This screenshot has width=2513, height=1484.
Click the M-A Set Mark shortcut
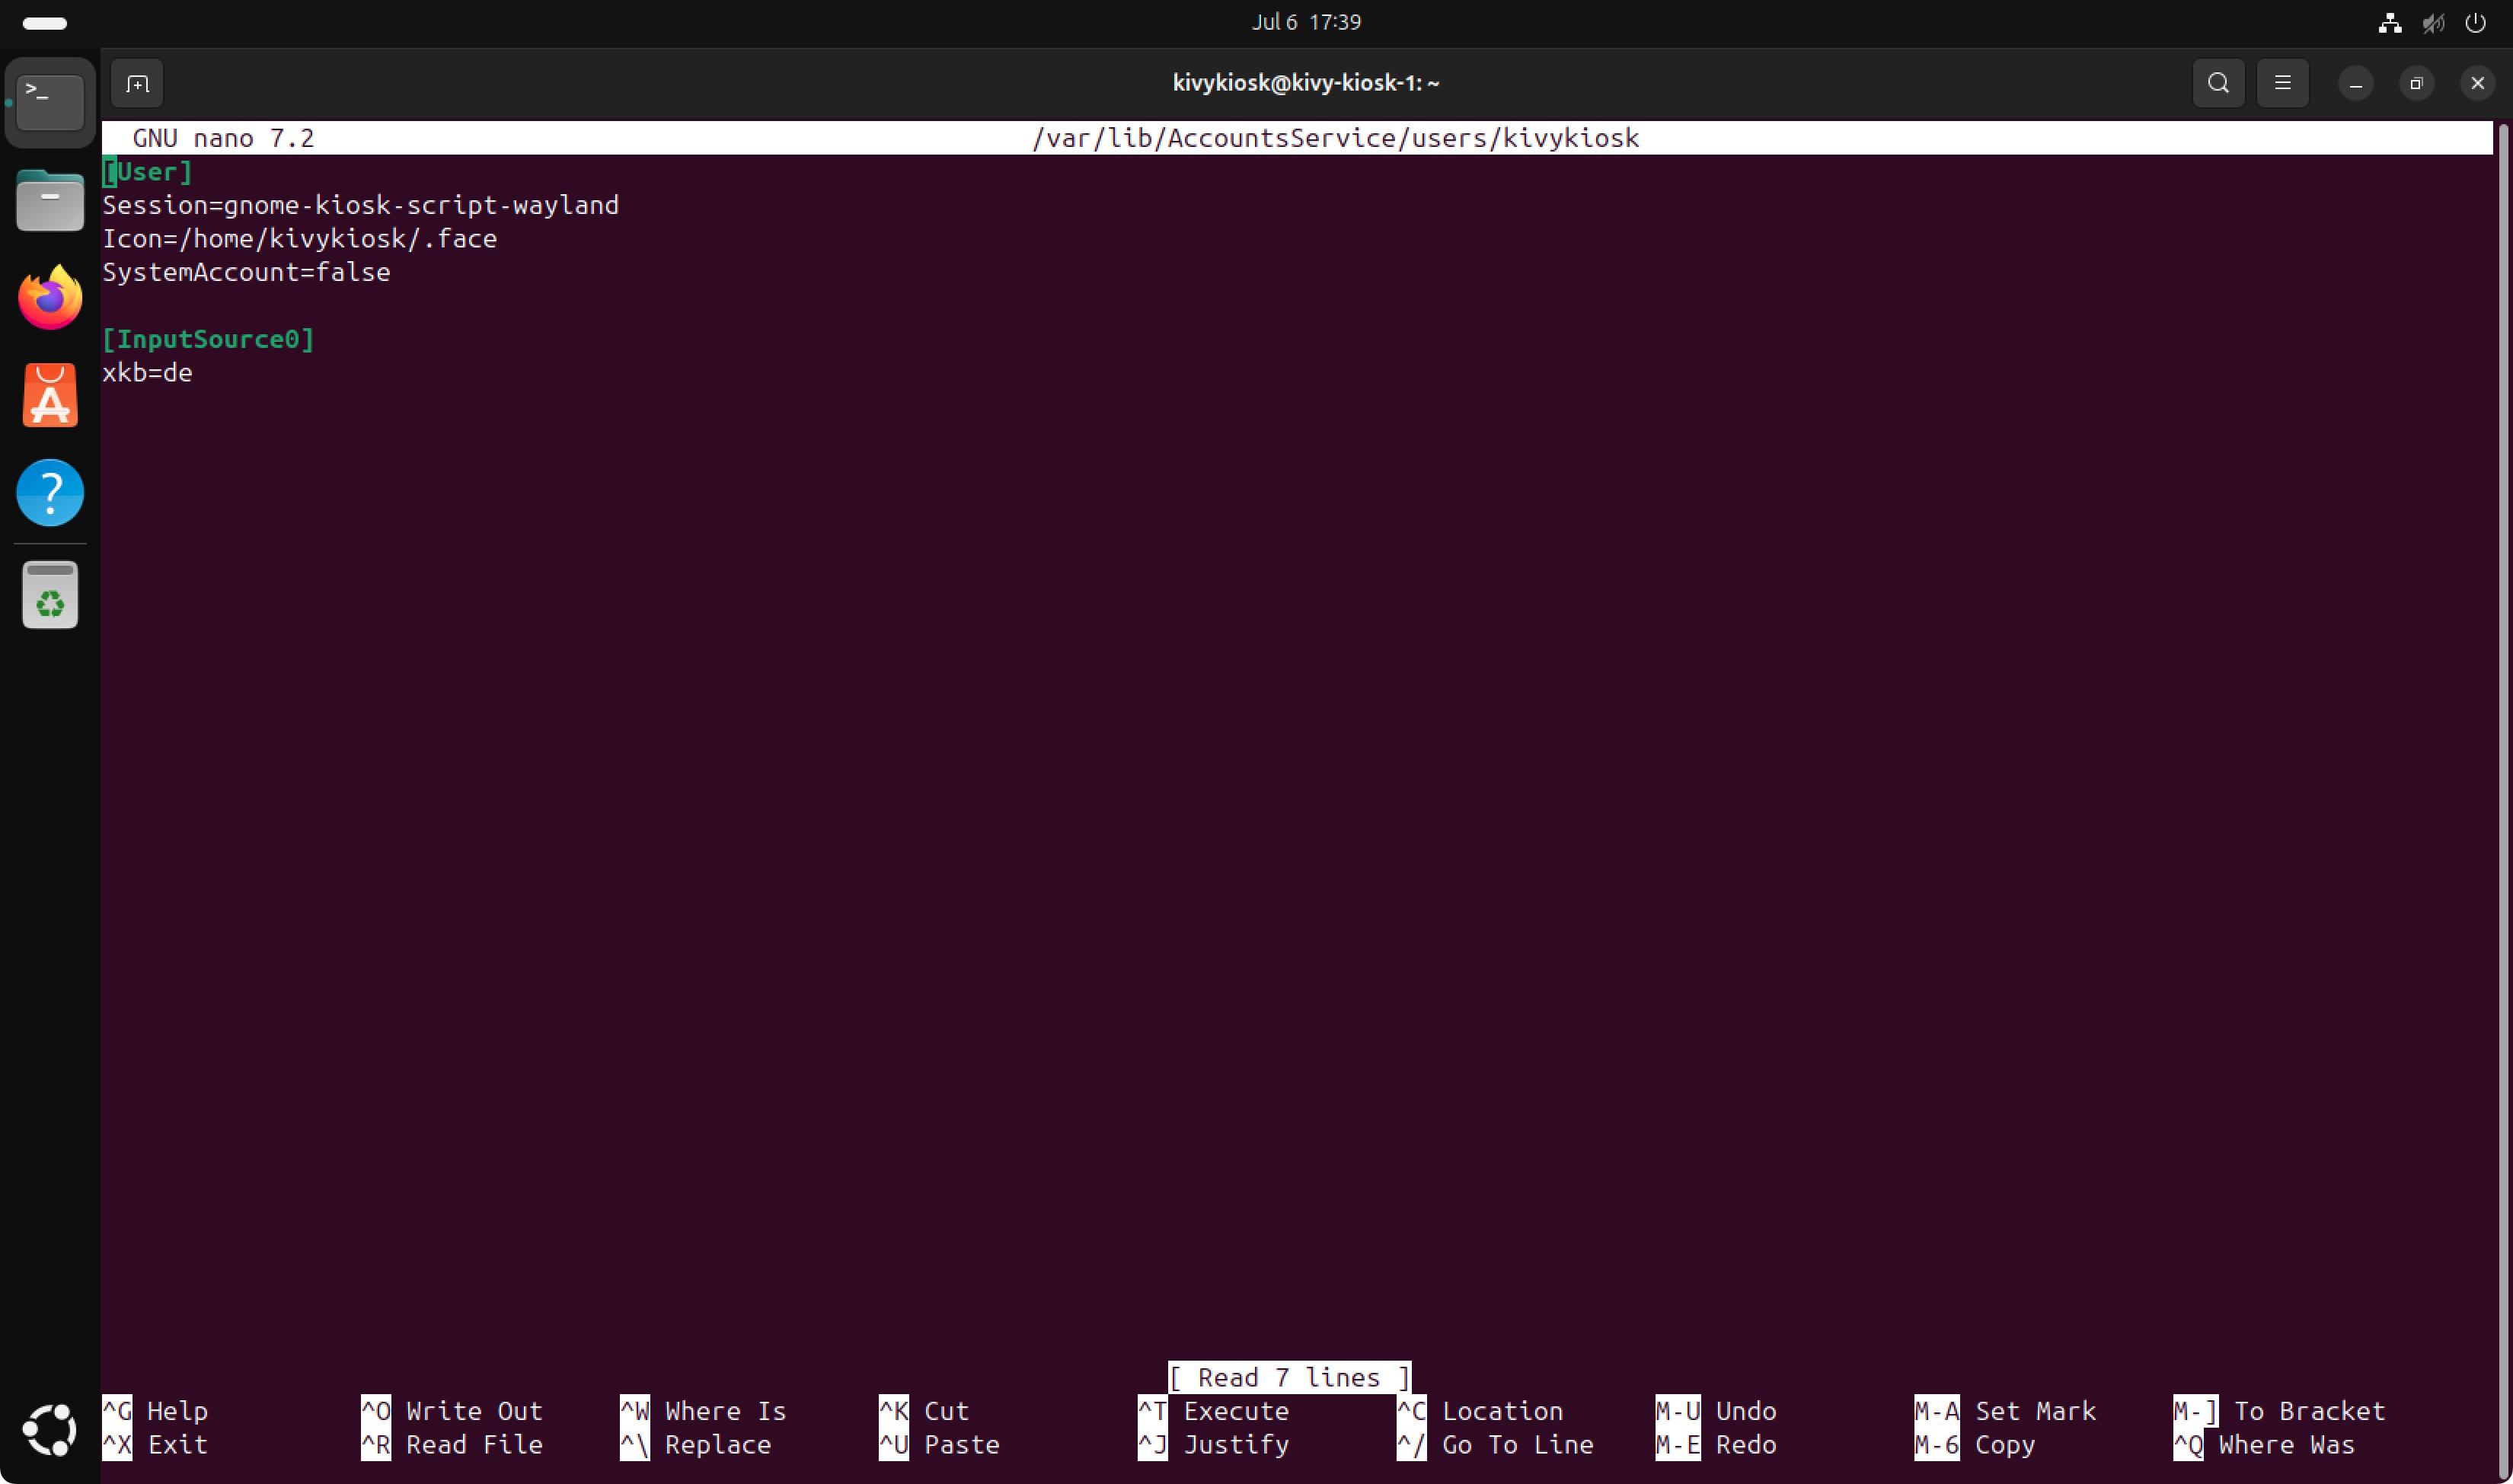(2005, 1411)
